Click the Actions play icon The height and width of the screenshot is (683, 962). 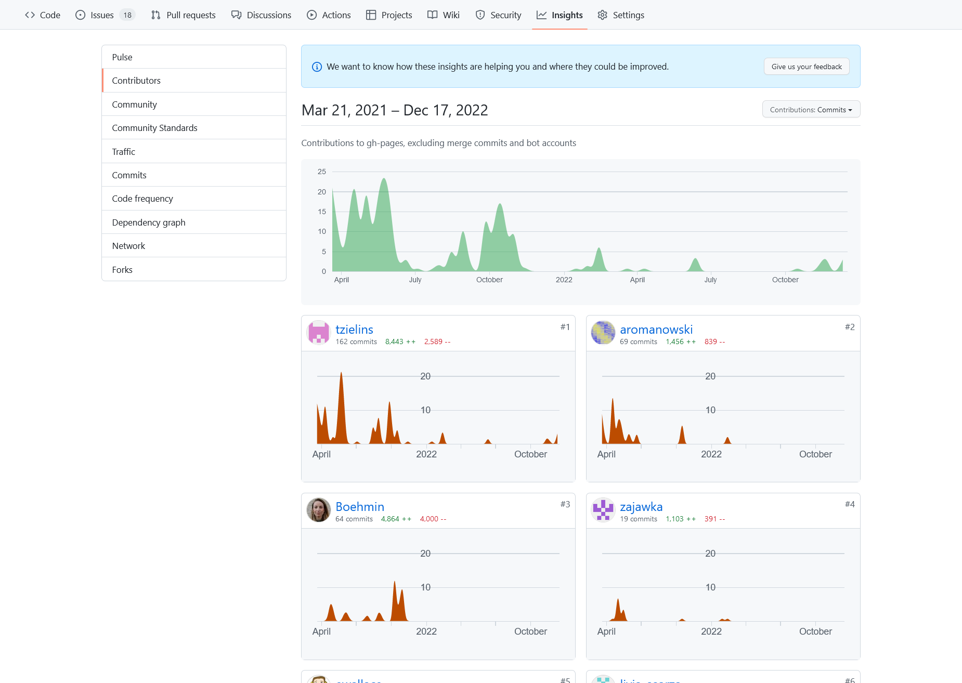[311, 15]
